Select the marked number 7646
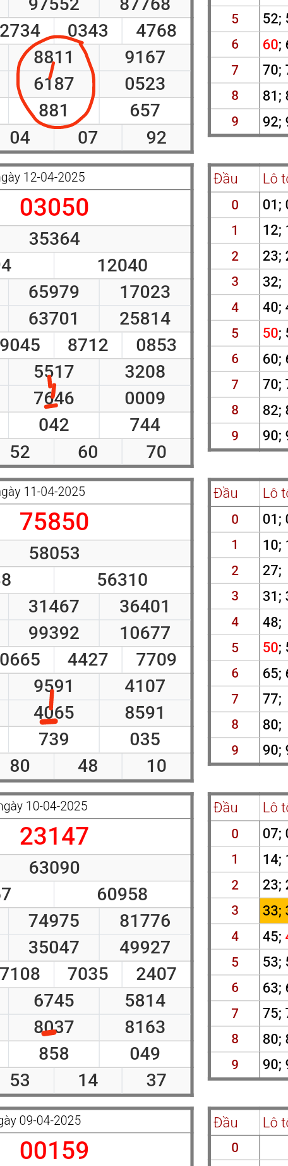The width and height of the screenshot is (288, 1166). coord(54,399)
